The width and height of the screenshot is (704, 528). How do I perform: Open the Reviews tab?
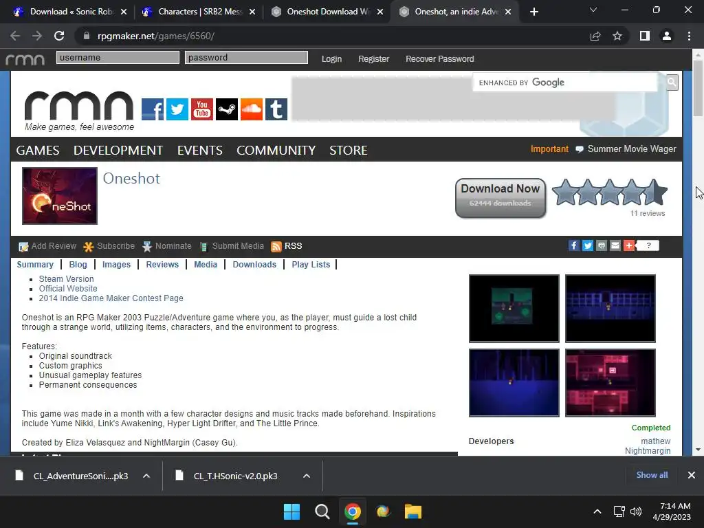[162, 265]
